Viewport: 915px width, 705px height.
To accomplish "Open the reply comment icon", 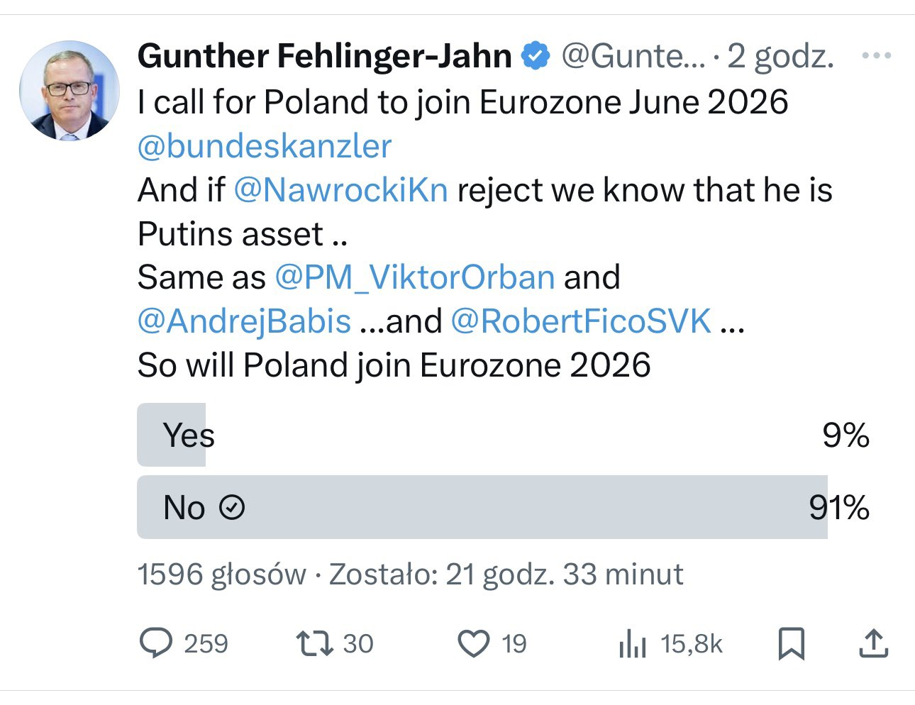I will click(x=156, y=643).
